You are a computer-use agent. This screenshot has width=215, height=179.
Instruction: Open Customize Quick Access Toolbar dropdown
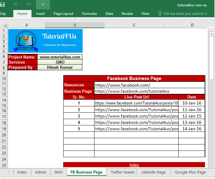(43, 5)
